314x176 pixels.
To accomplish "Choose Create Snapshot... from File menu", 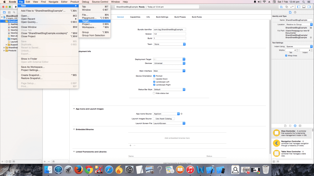I will pyautogui.click(x=48, y=75).
